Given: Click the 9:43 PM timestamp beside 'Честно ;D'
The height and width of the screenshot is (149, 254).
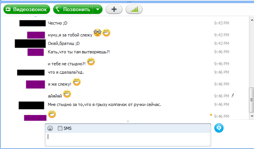Looking at the screenshot, I should (222, 23).
